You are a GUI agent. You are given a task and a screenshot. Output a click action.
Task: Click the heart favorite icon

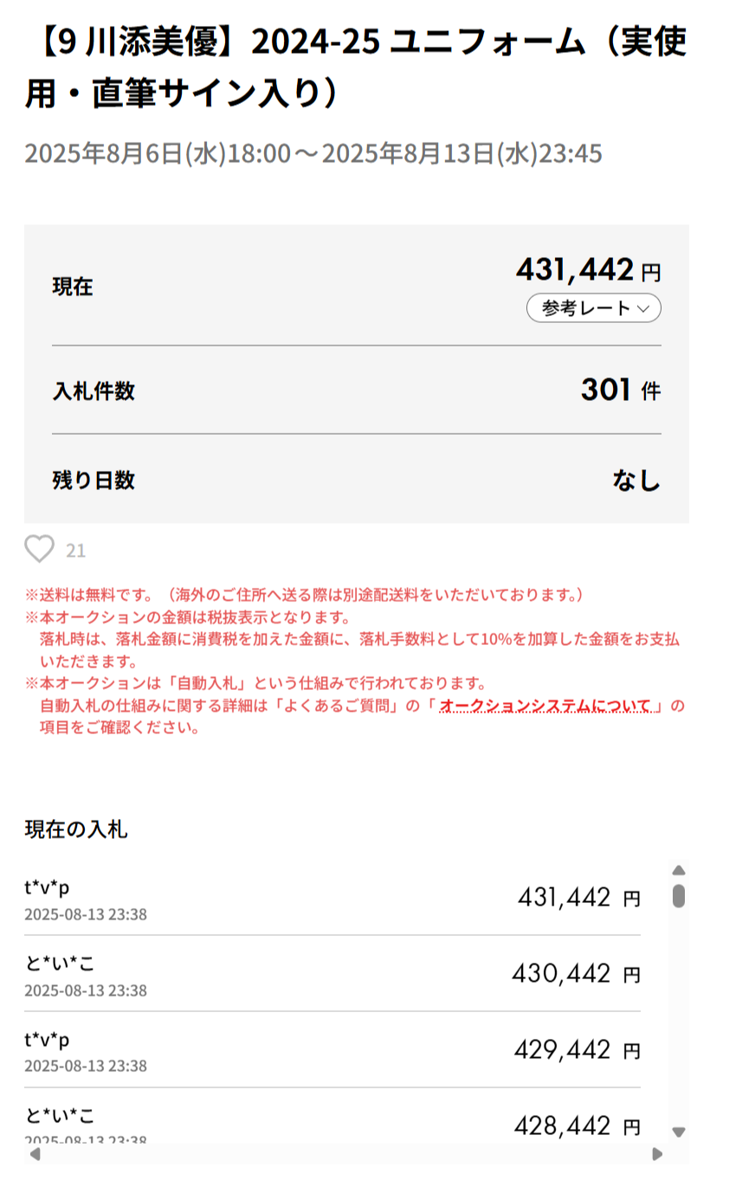(39, 550)
